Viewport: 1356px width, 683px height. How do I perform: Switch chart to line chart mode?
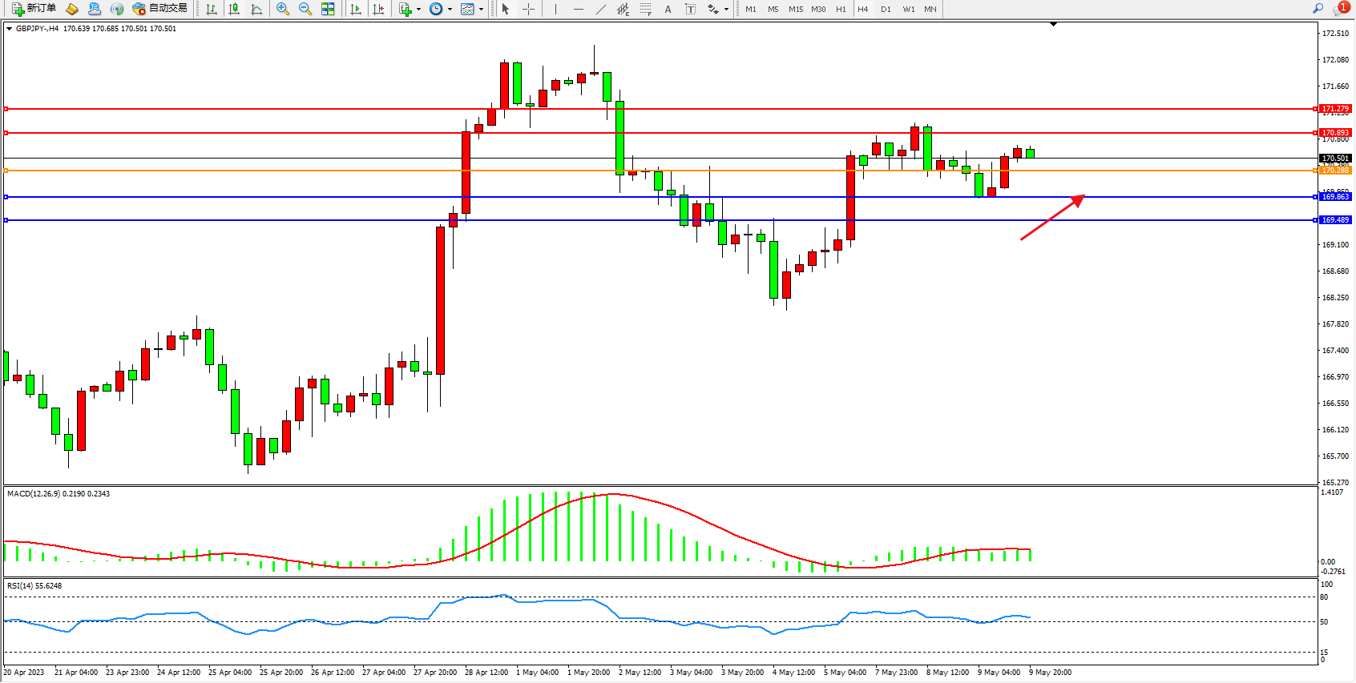coord(256,9)
